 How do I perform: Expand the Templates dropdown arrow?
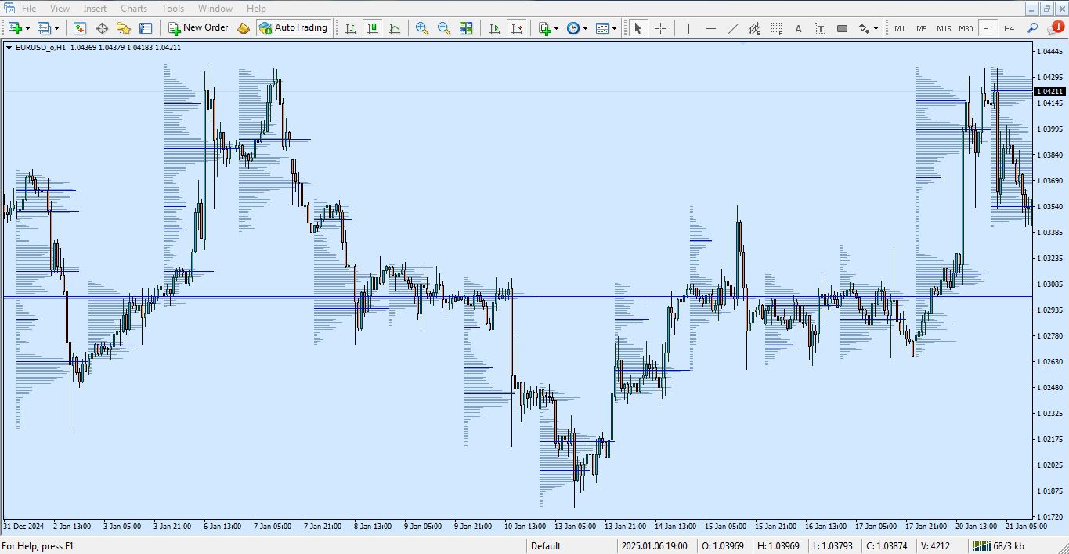(x=614, y=28)
